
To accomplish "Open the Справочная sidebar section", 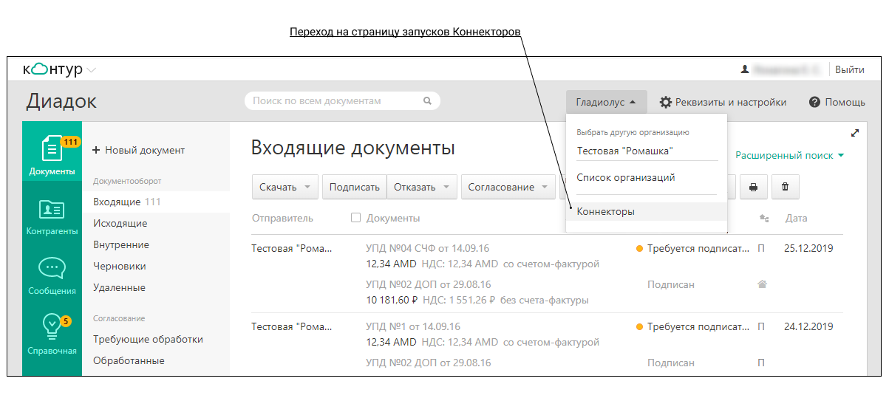I will [52, 334].
